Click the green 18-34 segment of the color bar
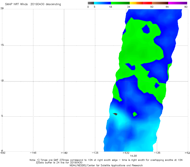The image size is (190, 167). pyautogui.click(x=120, y=3)
